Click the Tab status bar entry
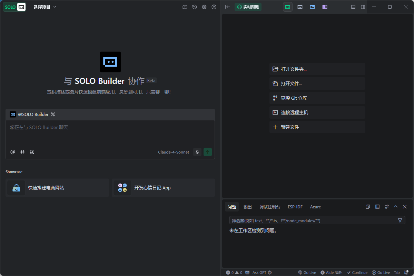Screen dimensions: 414x276 click(397, 273)
